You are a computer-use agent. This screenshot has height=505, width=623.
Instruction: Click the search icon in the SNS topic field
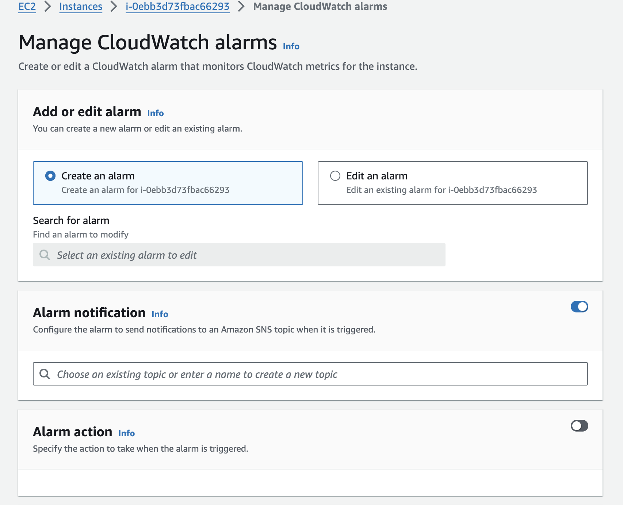pyautogui.click(x=45, y=374)
